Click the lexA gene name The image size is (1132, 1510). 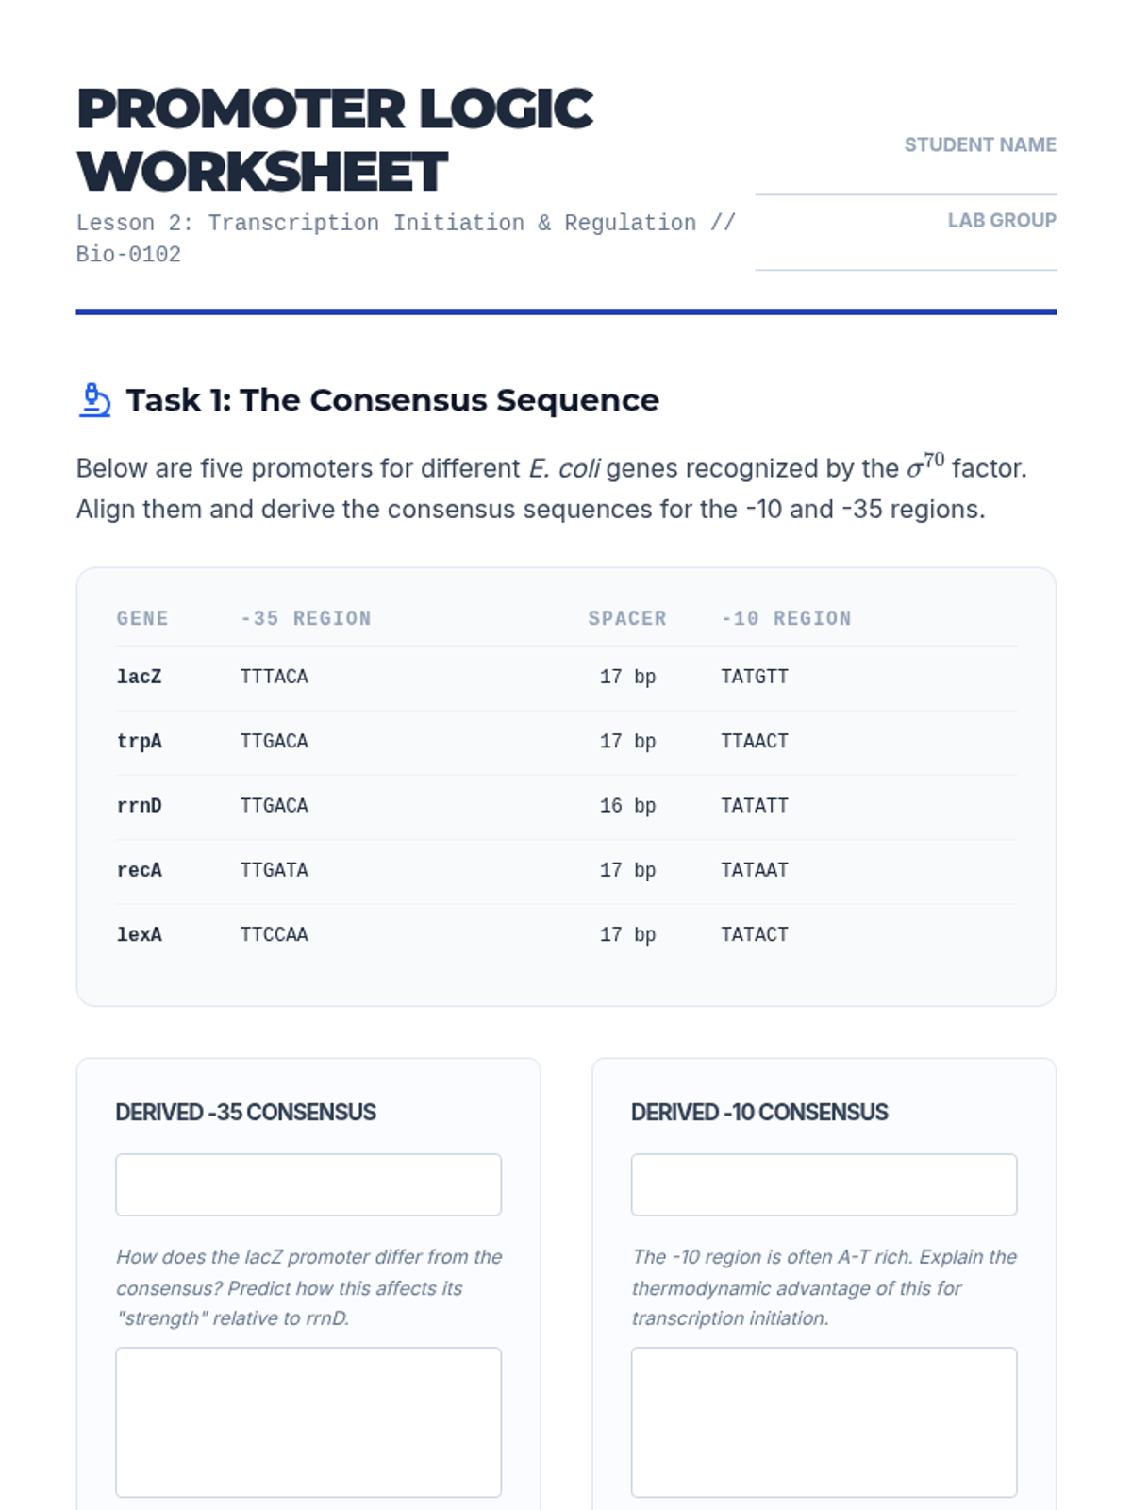tap(140, 935)
